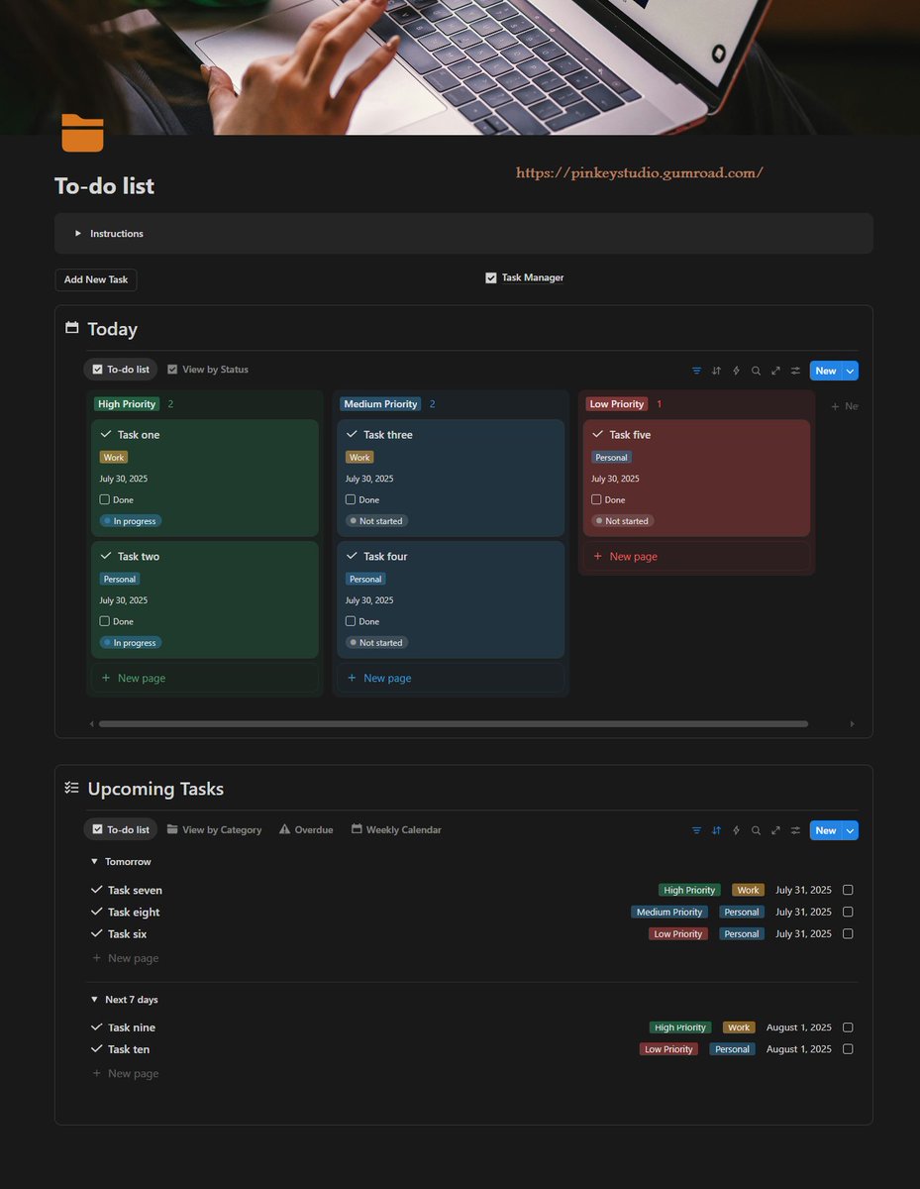Click the filter icon in Upcoming Tasks
Image resolution: width=920 pixels, height=1189 pixels.
696,830
